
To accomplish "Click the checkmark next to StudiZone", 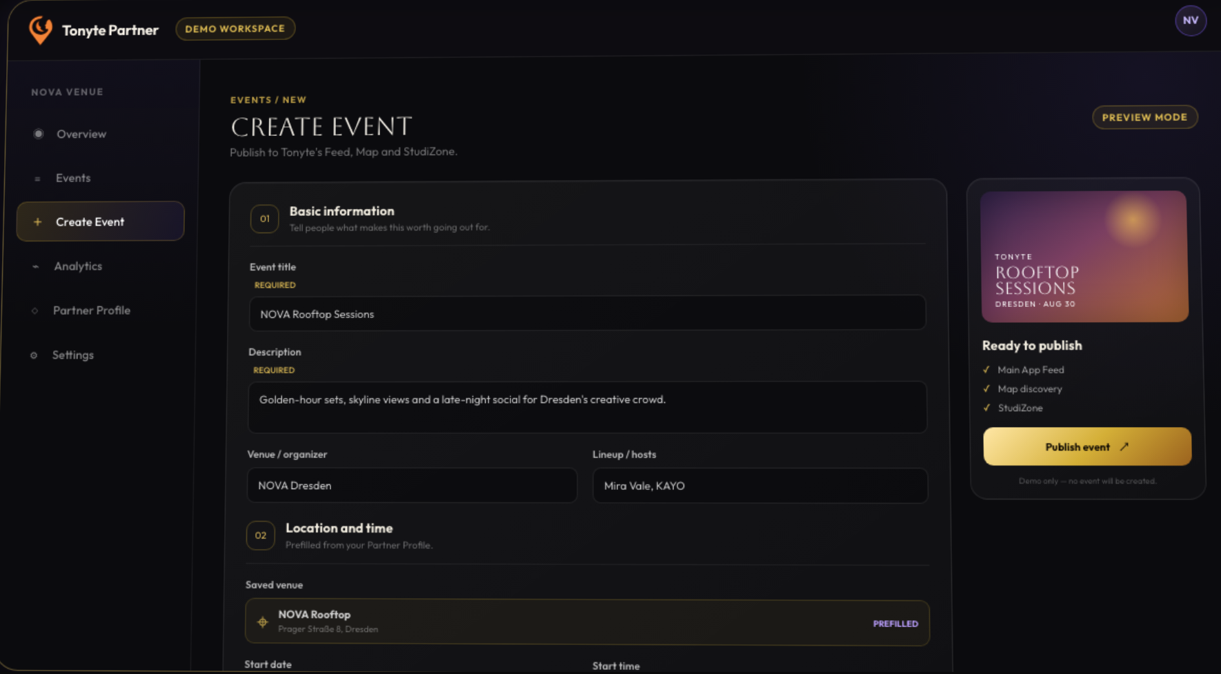I will click(986, 408).
